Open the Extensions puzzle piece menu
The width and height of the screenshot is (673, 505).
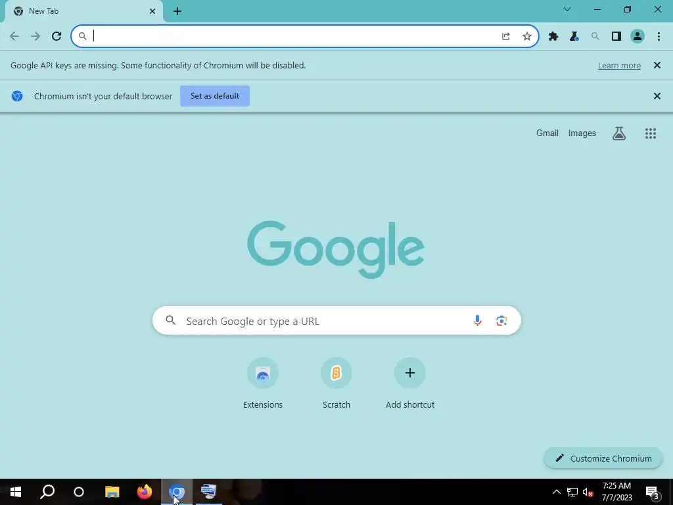[553, 37]
